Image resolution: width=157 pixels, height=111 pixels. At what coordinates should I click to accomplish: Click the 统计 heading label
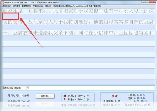click(114, 96)
